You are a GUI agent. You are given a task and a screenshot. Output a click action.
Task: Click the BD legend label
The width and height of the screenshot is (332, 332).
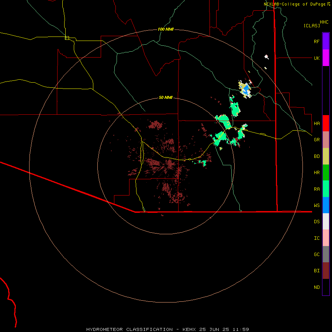(x=317, y=156)
